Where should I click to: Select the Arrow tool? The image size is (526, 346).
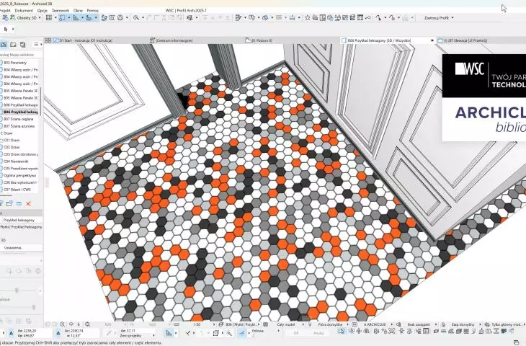click(6, 30)
